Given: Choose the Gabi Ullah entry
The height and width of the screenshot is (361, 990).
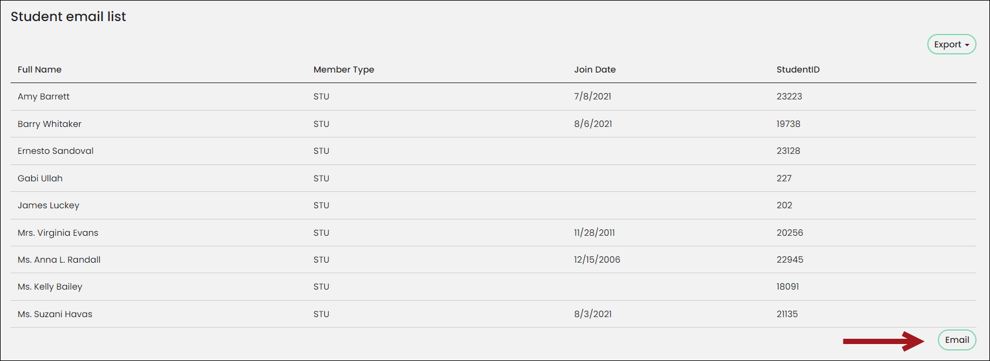Looking at the screenshot, I should click(x=40, y=178).
